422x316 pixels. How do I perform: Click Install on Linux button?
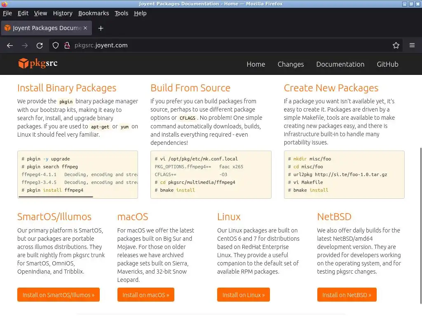pyautogui.click(x=243, y=295)
